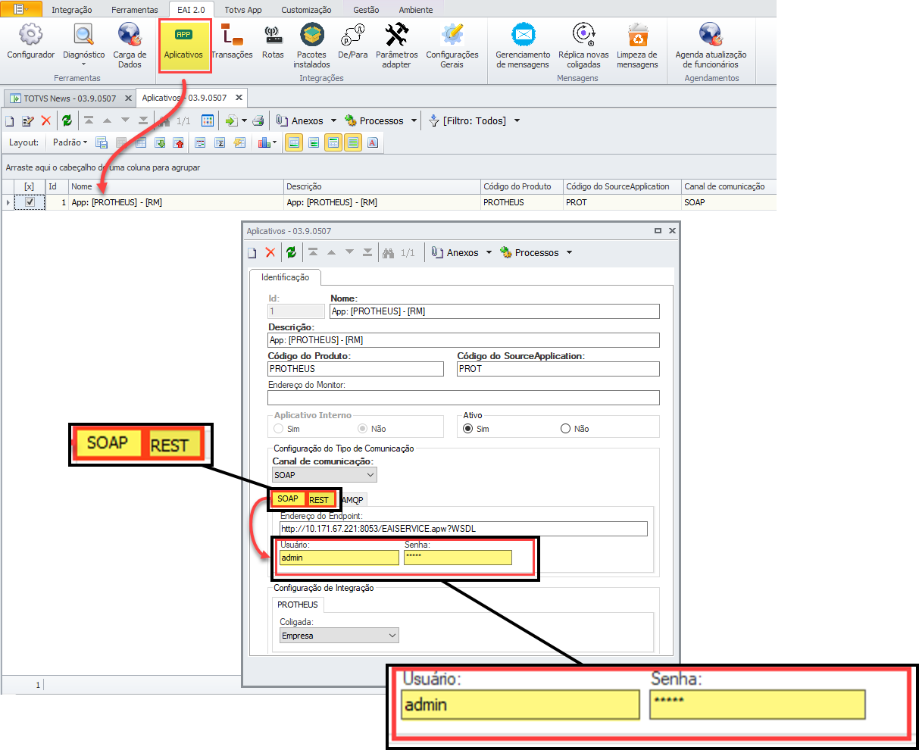
Task: Select Aplicativo Interno Não radio button
Action: pyautogui.click(x=362, y=429)
